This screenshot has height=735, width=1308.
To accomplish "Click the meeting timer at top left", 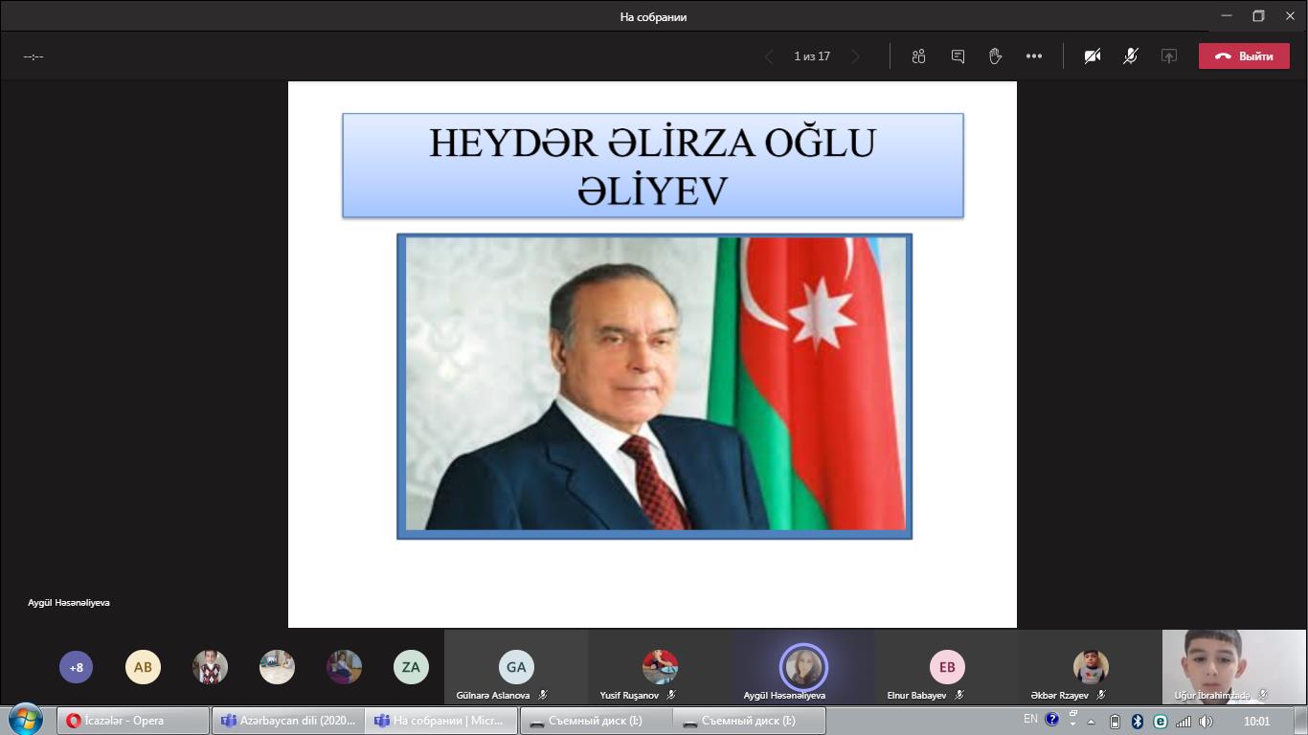I will click(x=34, y=56).
